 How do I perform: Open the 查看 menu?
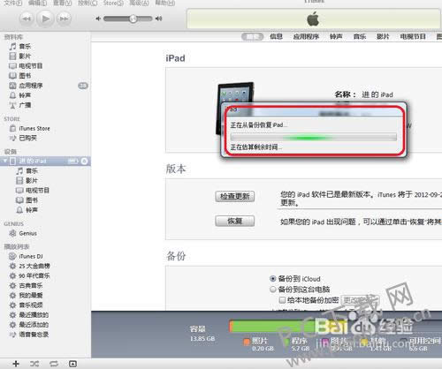(x=62, y=3)
